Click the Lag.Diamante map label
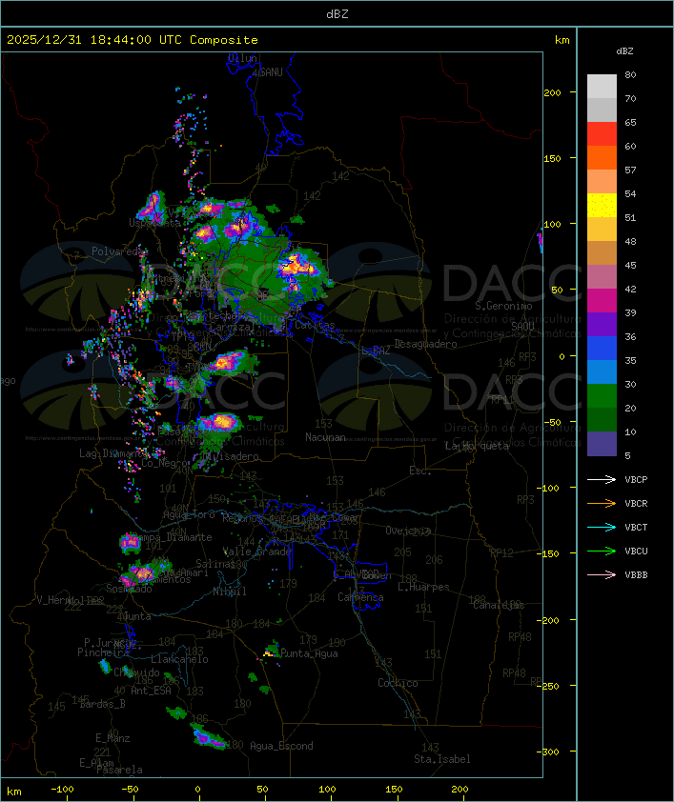The image size is (674, 802). pyautogui.click(x=113, y=453)
